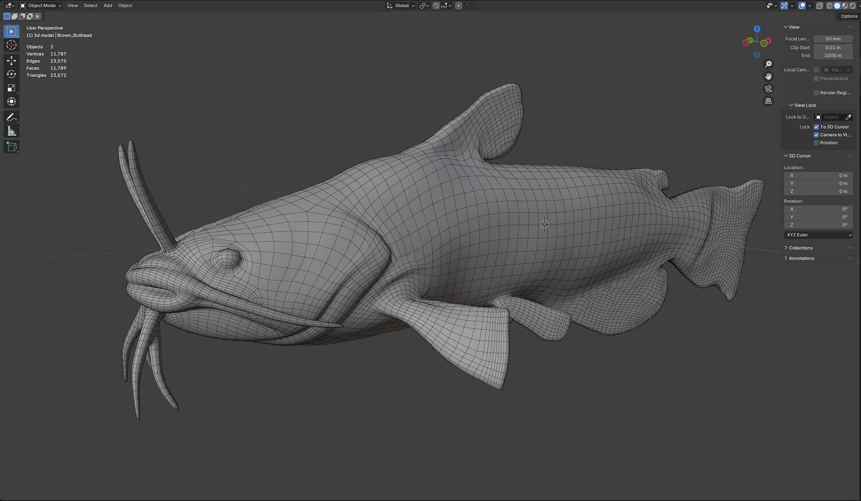The height and width of the screenshot is (501, 861).
Task: Expand the Collections panel
Action: pos(800,248)
